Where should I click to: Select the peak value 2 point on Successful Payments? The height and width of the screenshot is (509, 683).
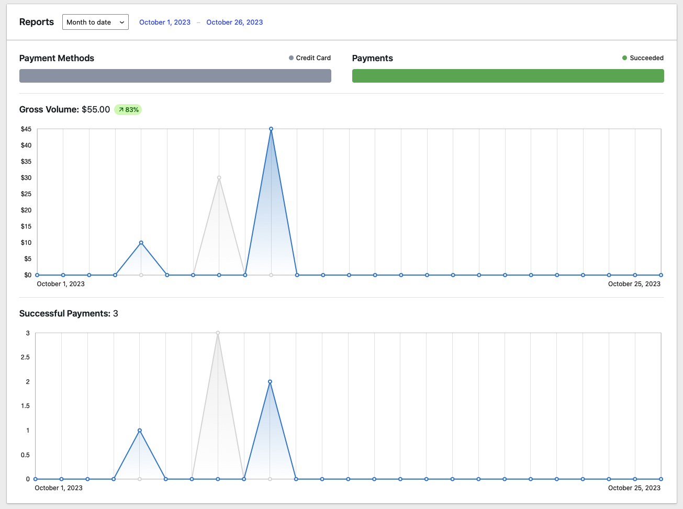[271, 381]
